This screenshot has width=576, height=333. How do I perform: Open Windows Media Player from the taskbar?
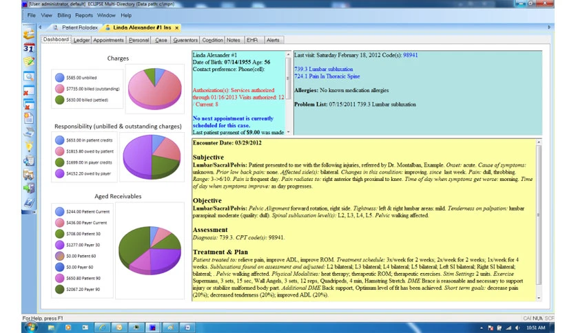point(68,327)
